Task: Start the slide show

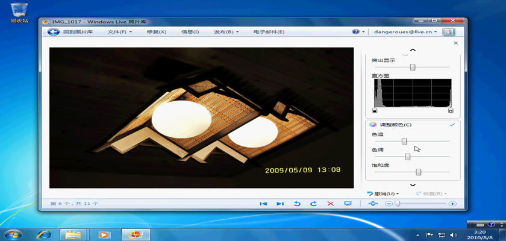Action: pos(348,204)
